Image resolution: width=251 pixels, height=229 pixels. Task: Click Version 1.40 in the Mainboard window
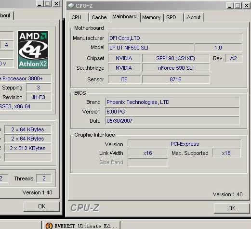click(227, 194)
